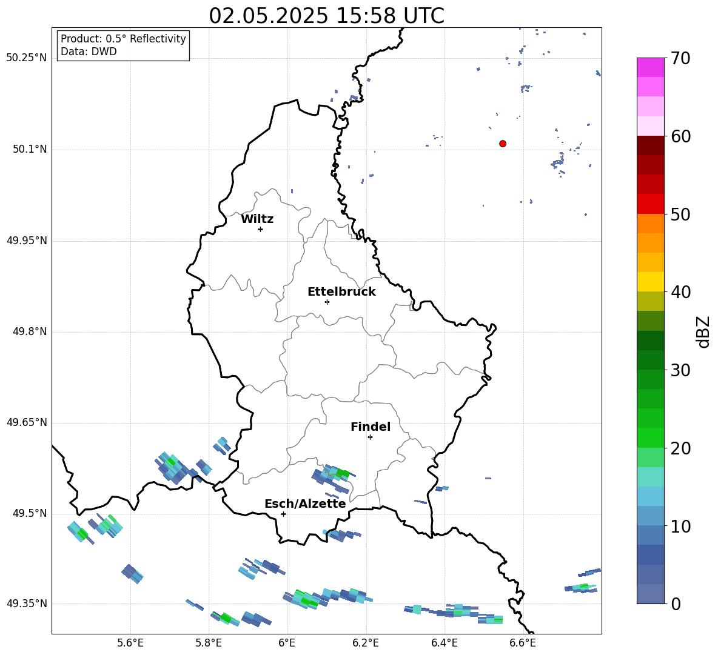Image resolution: width=718 pixels, height=655 pixels.
Task: Click the Findel station label
Action: pos(371,427)
